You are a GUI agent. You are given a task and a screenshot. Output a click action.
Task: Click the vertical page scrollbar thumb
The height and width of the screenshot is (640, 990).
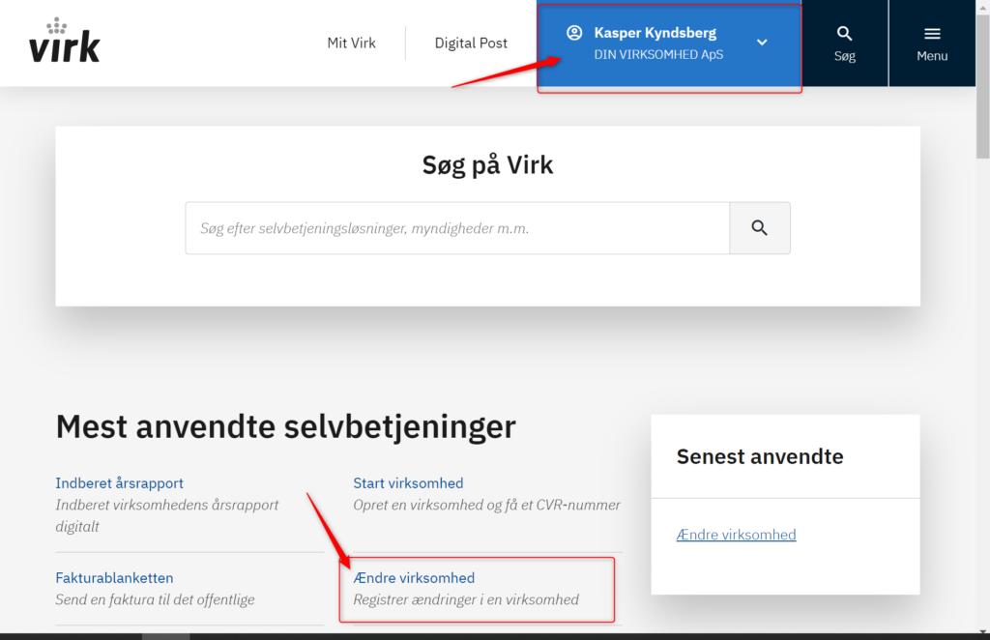click(982, 85)
